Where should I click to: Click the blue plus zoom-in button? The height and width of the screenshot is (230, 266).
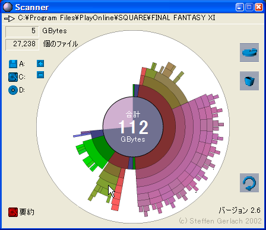tap(40, 63)
